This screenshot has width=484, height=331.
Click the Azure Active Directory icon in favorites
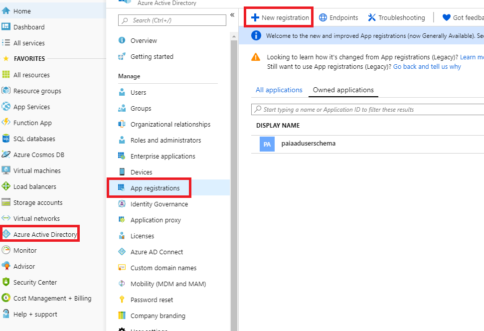point(6,234)
